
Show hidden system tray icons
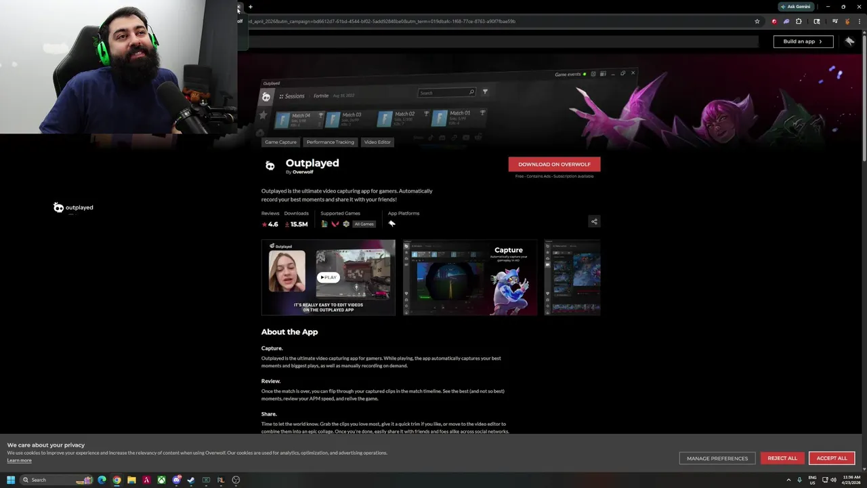788,480
